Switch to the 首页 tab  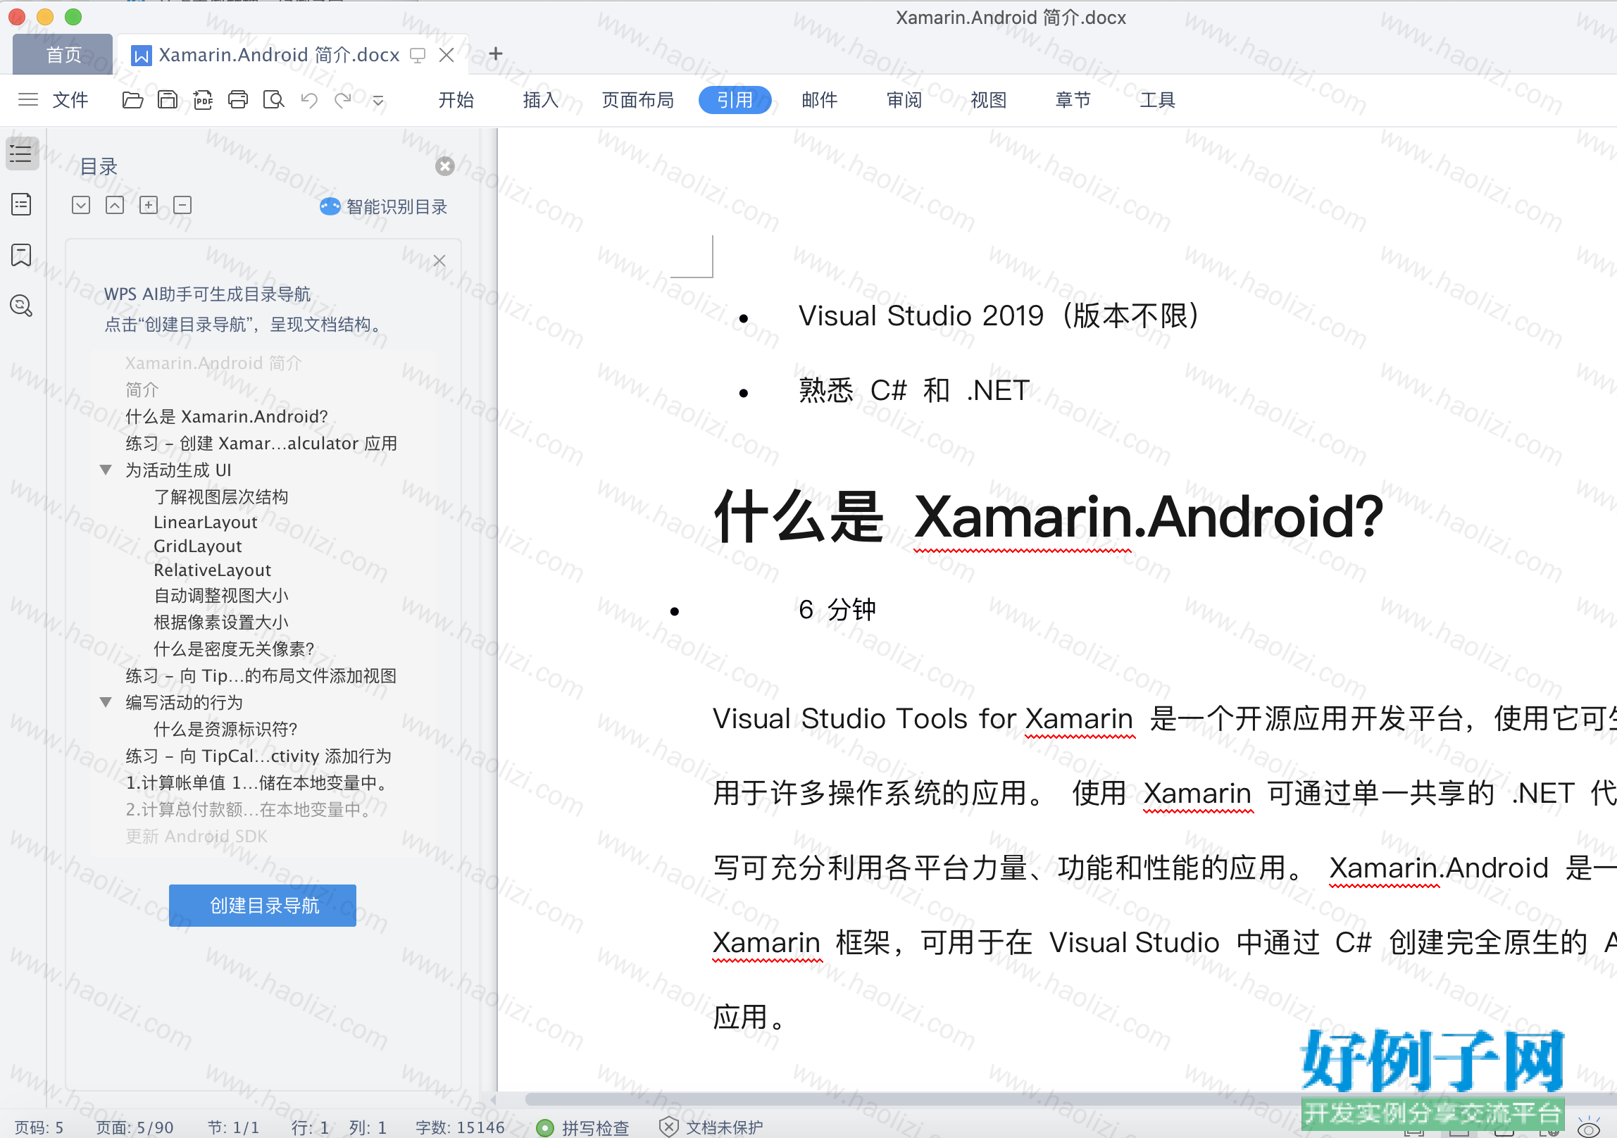tap(63, 54)
